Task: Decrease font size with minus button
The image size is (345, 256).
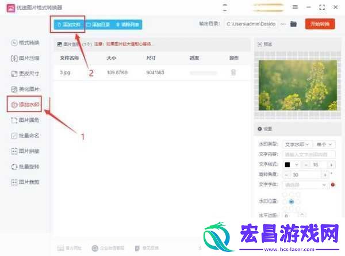Action: [306, 165]
